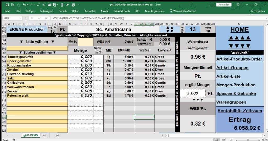Expand the customize quick access toolbar arrow

point(79,5)
